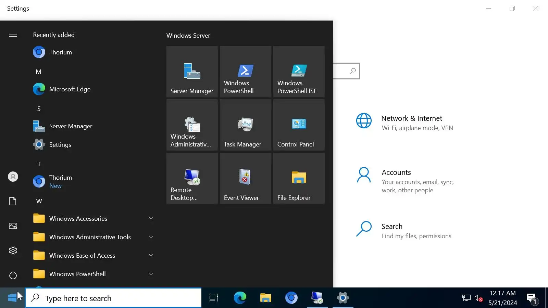
Task: Click the Power button in Start
Action: point(13,275)
